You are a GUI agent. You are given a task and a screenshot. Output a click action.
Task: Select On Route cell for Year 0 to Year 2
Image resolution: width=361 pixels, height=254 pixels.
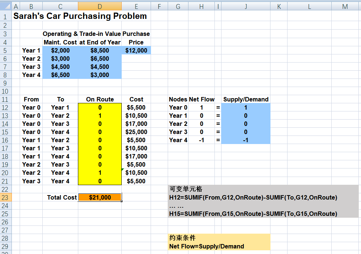click(x=100, y=116)
